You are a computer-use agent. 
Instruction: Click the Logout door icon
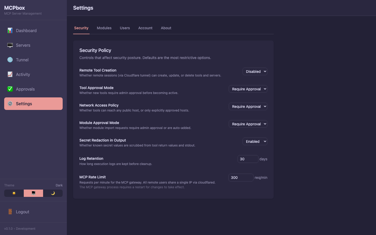pyautogui.click(x=10, y=212)
